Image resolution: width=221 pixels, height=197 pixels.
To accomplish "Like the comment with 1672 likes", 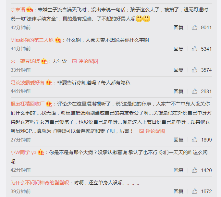I will tap(194, 191).
